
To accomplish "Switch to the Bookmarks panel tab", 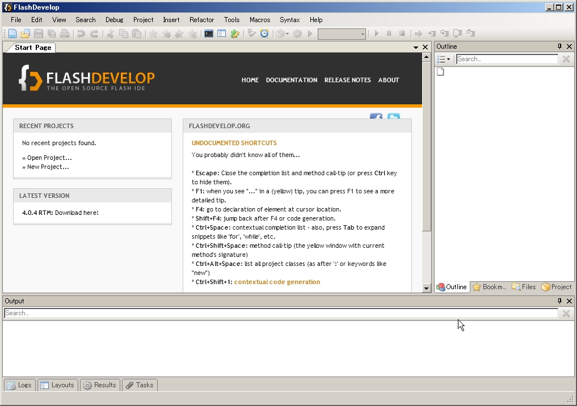I will tap(490, 287).
